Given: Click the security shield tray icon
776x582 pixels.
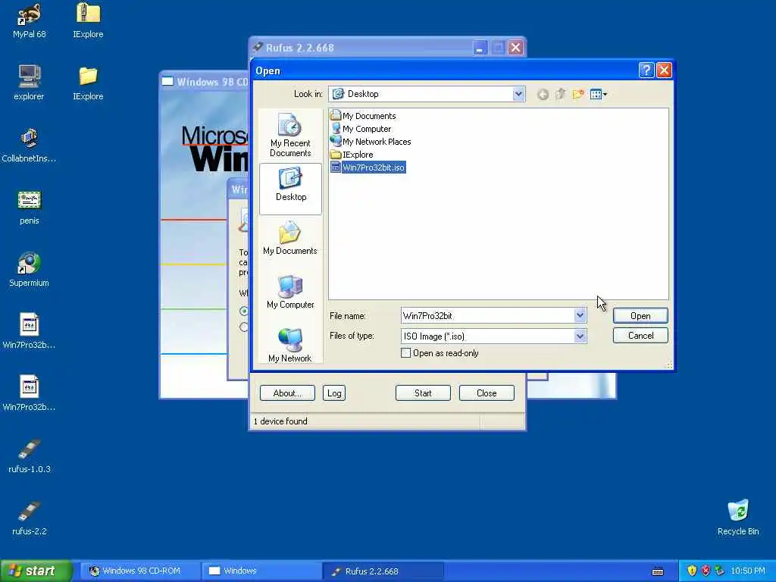Looking at the screenshot, I should click(692, 571).
